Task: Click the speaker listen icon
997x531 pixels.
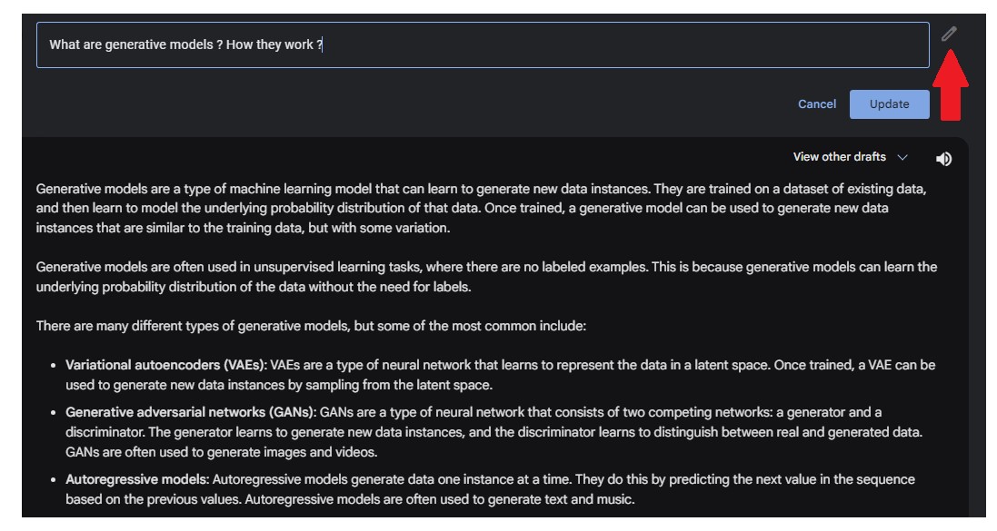Action: [x=943, y=159]
